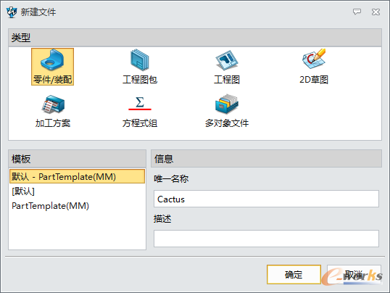Viewport: 390px width, 293px height.
Task: Choose the 工程图包 drawing package icon
Action: (x=140, y=60)
